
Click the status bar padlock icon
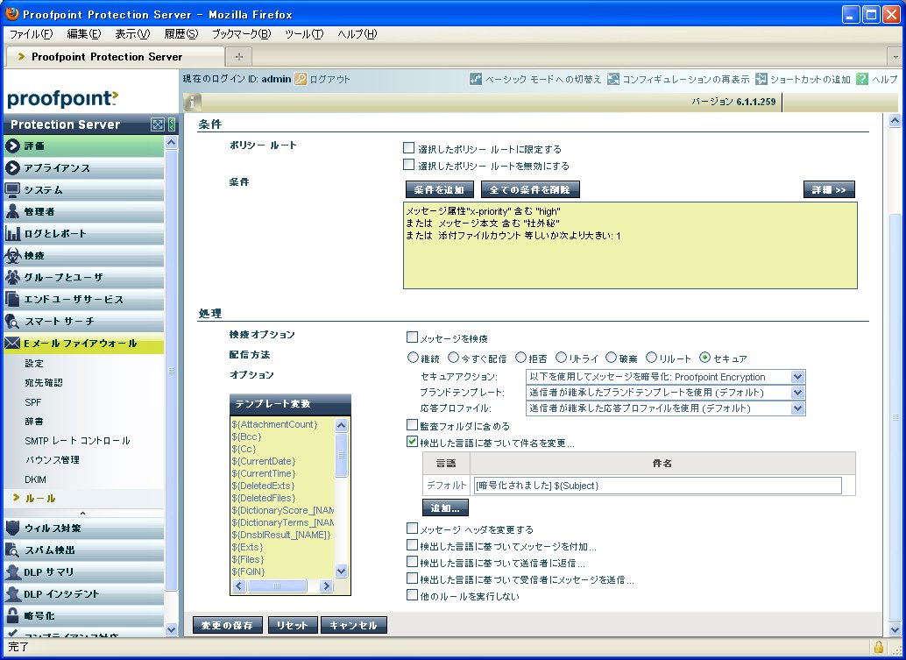(878, 647)
